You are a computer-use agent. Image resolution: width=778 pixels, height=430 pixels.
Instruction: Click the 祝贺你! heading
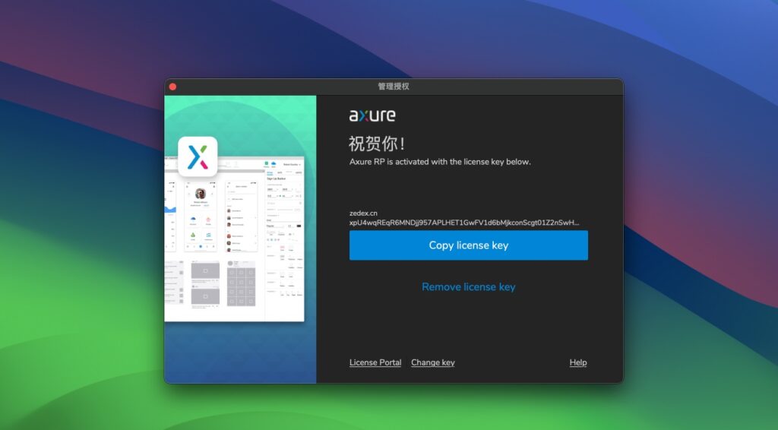click(377, 144)
